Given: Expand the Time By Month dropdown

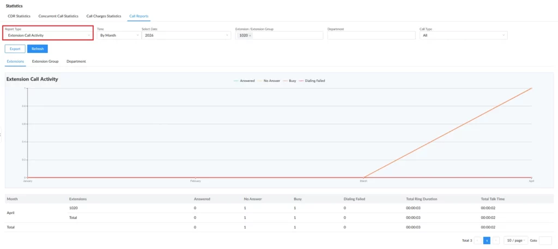Looking at the screenshot, I should 119,35.
